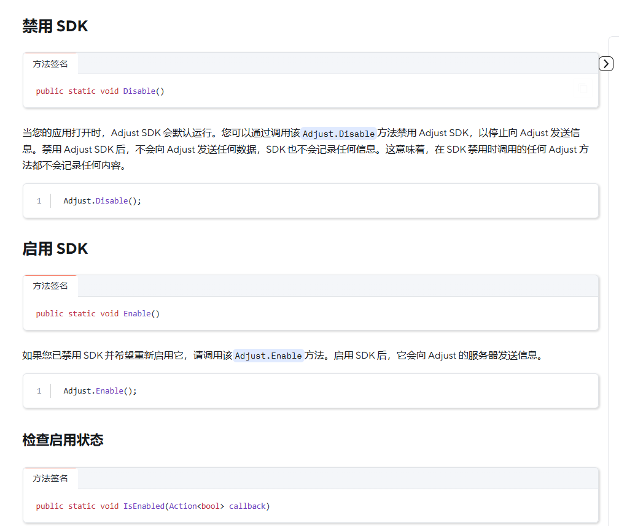Click public static void Disable() signature

pos(100,91)
